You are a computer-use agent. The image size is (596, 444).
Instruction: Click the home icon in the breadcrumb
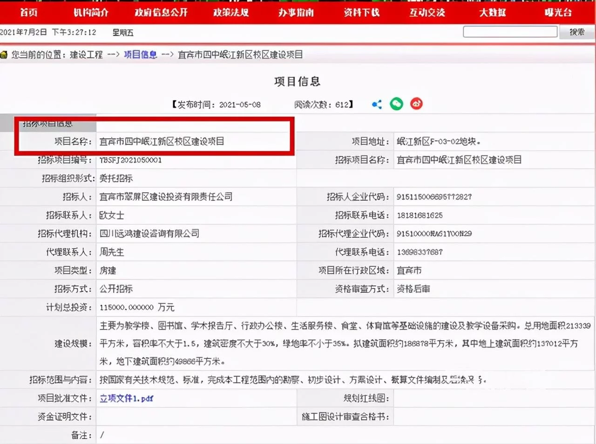coord(4,55)
